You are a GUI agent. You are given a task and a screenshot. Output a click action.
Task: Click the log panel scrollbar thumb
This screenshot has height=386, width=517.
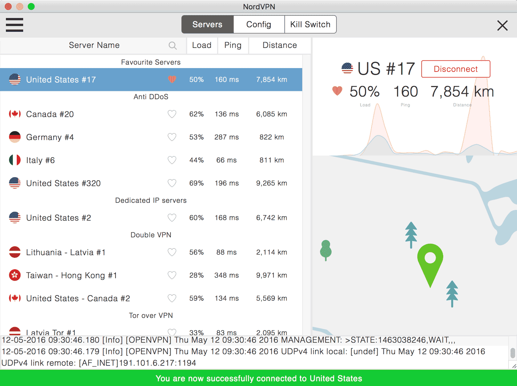[513, 353]
